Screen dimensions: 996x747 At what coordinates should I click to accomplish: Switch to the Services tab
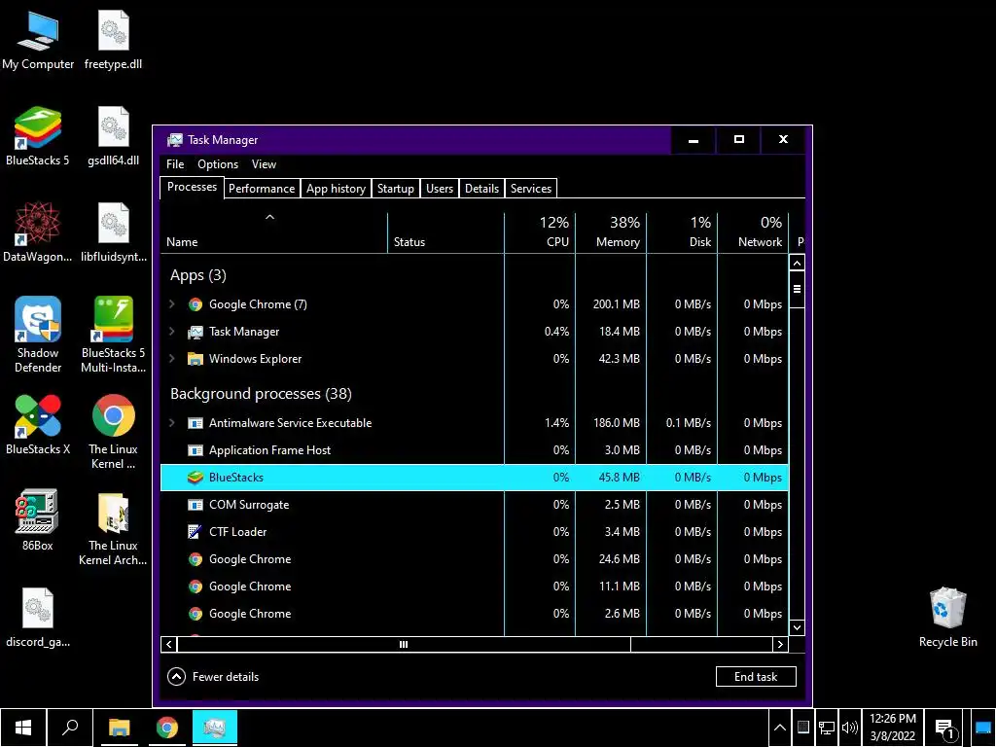point(531,189)
